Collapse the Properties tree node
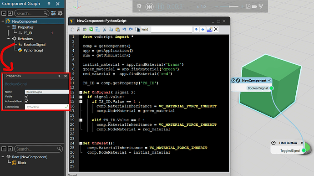The width and height of the screenshot is (314, 176). [x=8, y=27]
